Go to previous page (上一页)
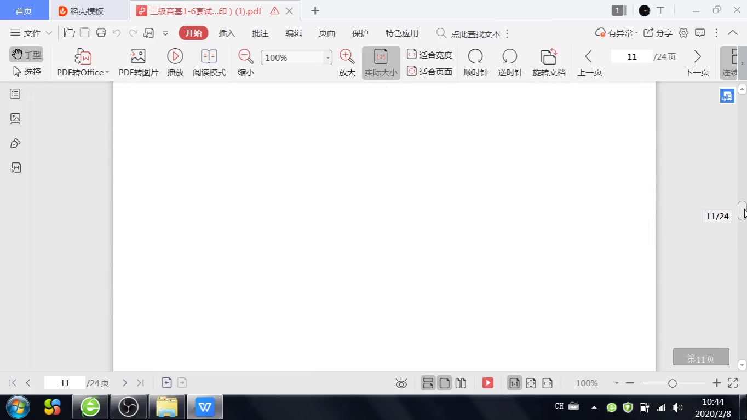This screenshot has width=747, height=420. [589, 63]
